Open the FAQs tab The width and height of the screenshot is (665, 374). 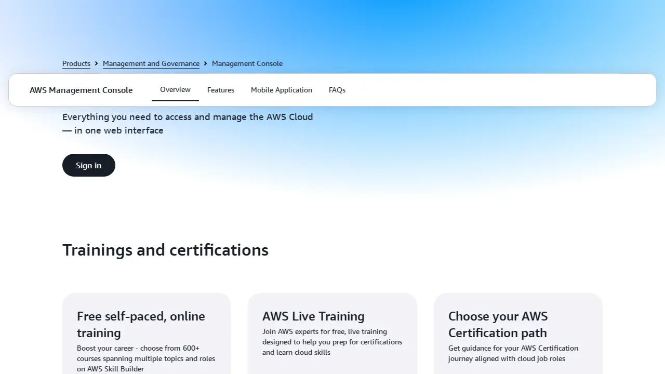(x=337, y=90)
